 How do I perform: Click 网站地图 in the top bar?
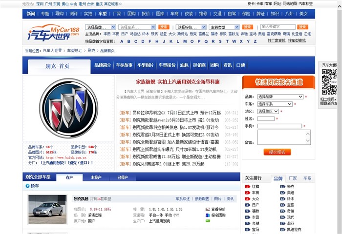tap(290, 4)
